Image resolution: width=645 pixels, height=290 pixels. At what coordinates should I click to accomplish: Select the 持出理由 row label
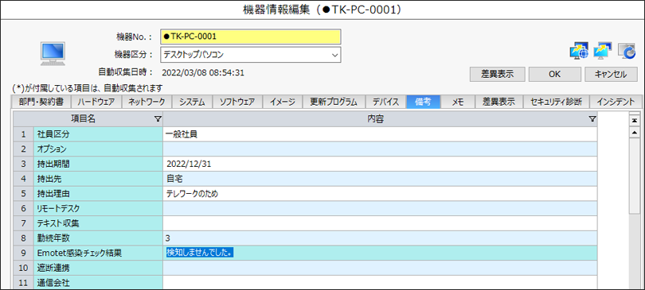click(x=98, y=193)
